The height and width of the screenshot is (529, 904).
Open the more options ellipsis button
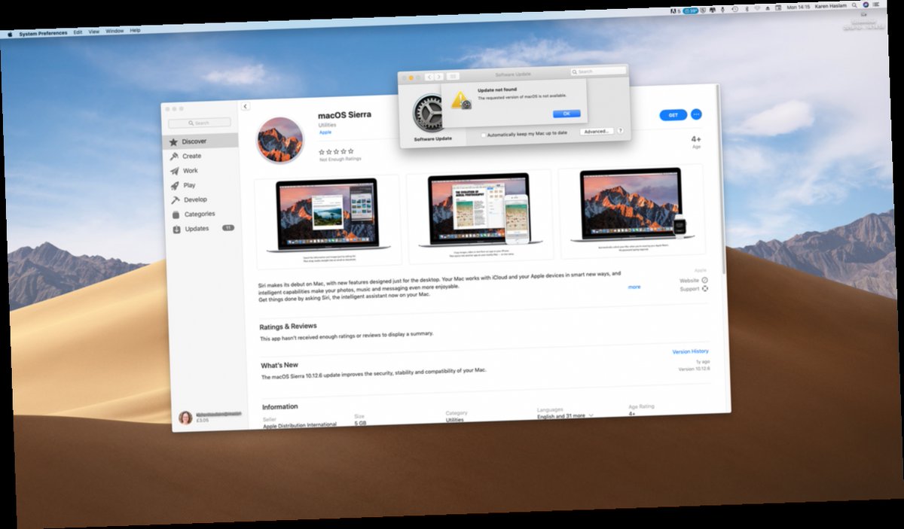point(696,114)
